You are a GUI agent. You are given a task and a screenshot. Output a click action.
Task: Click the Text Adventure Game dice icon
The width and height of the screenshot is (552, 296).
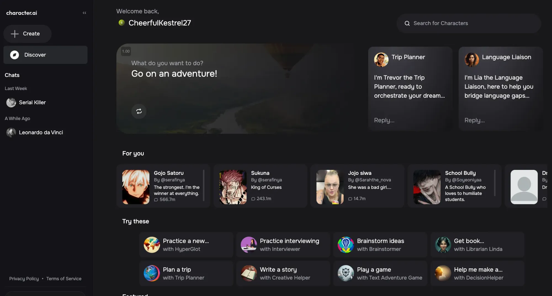(x=346, y=273)
